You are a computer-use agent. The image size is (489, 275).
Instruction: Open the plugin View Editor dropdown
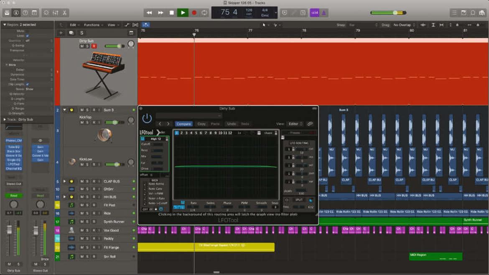click(295, 124)
